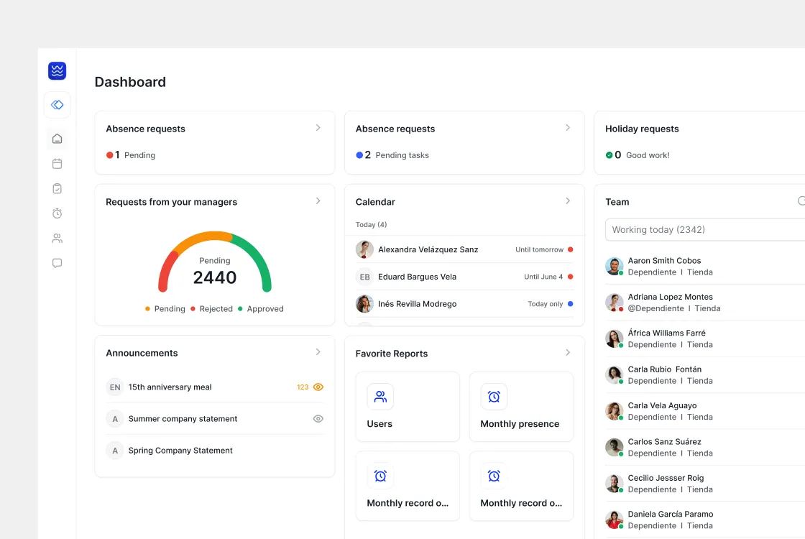Screen dimensions: 805x539
Task: Click the blue wave app logo
Action: (x=57, y=71)
